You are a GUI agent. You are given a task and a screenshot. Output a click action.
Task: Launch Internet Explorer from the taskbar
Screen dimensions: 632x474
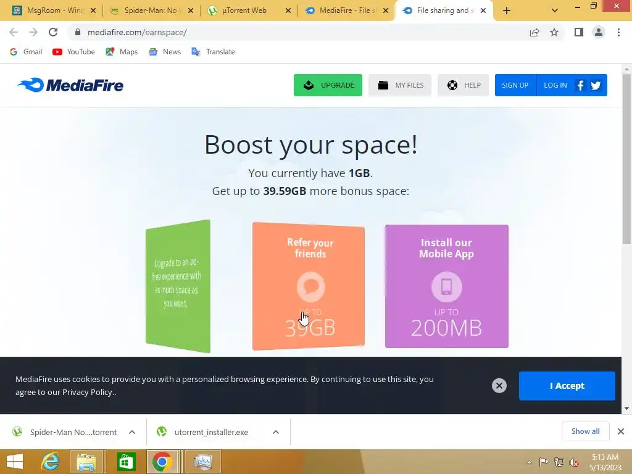50,462
